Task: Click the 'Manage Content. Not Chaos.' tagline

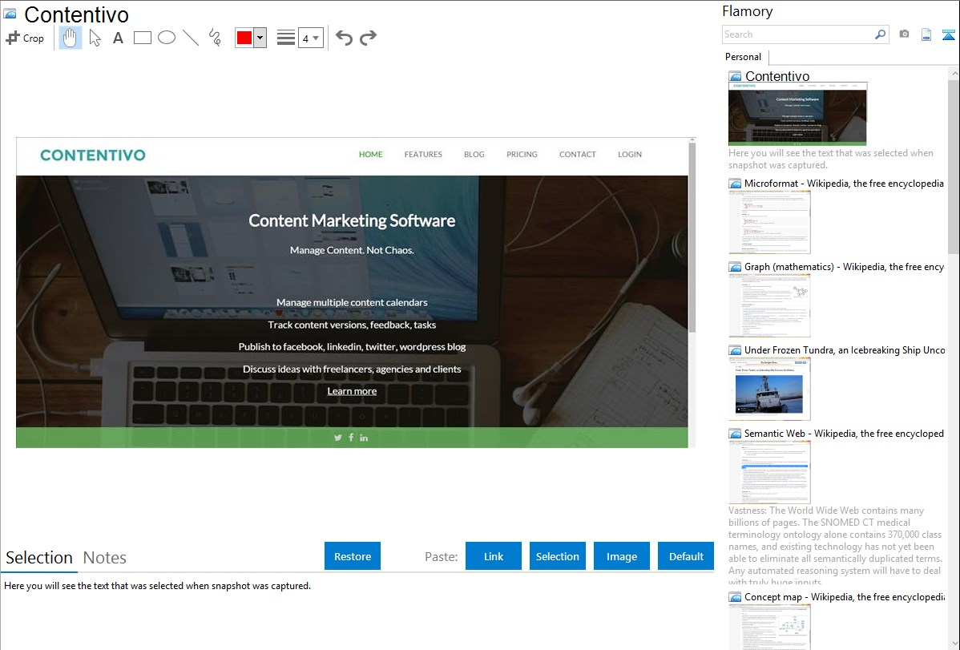Action: [x=352, y=250]
